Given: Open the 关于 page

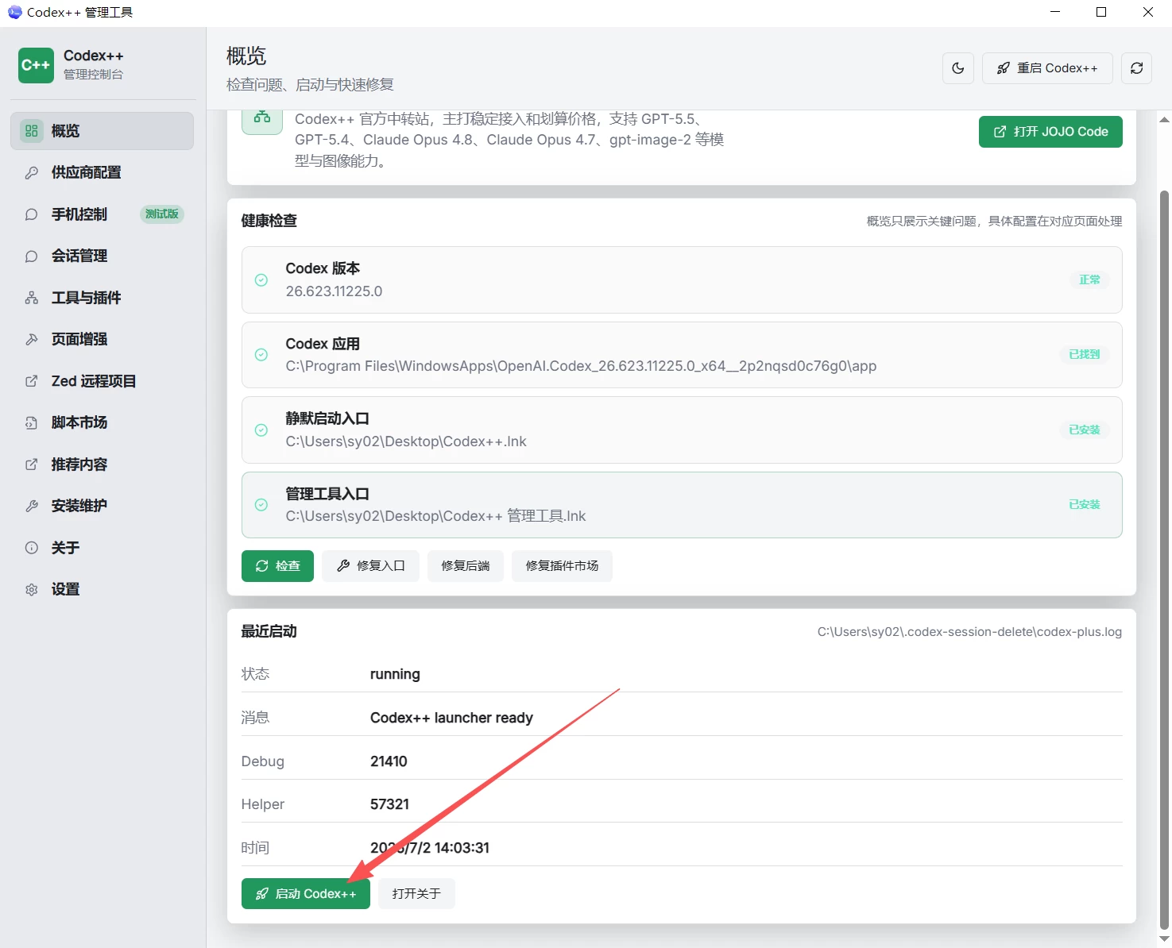Looking at the screenshot, I should pyautogui.click(x=102, y=548).
